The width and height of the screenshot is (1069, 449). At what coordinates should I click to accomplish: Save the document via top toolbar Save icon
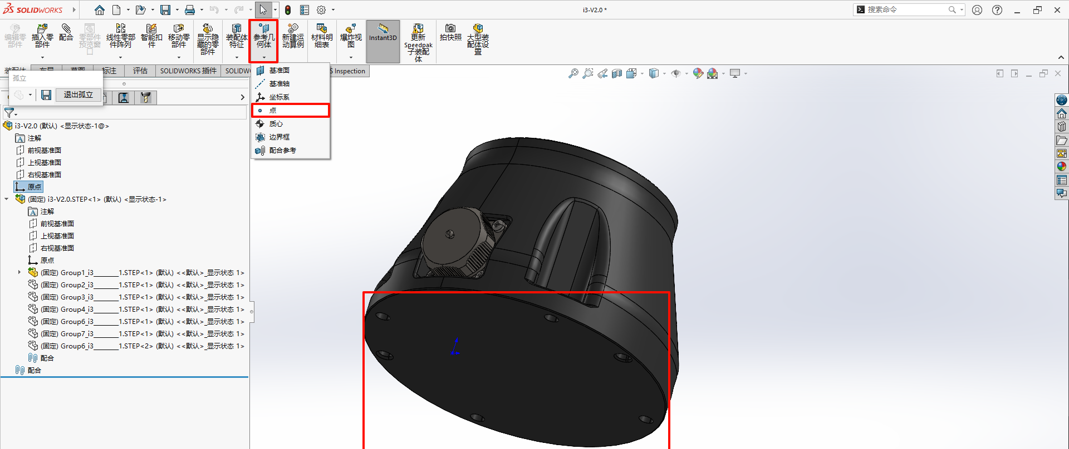pos(165,10)
